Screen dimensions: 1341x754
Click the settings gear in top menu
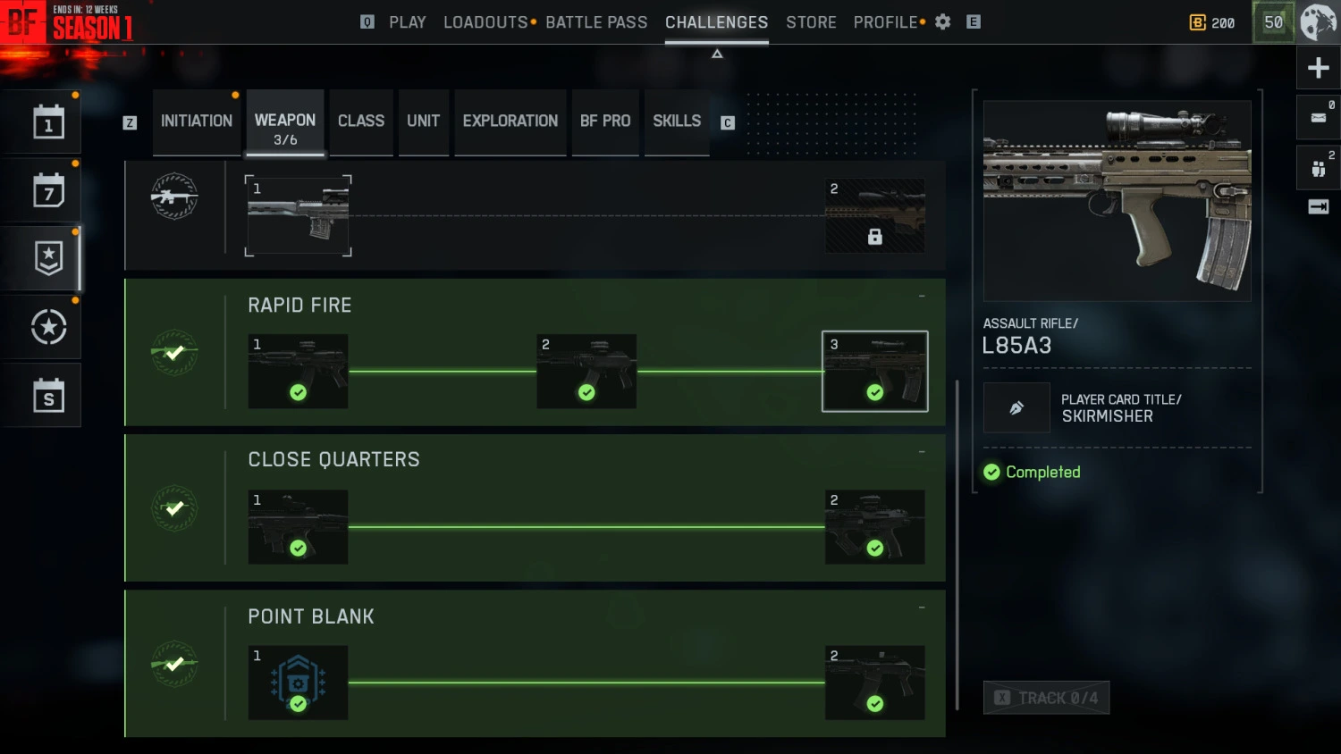(x=943, y=21)
